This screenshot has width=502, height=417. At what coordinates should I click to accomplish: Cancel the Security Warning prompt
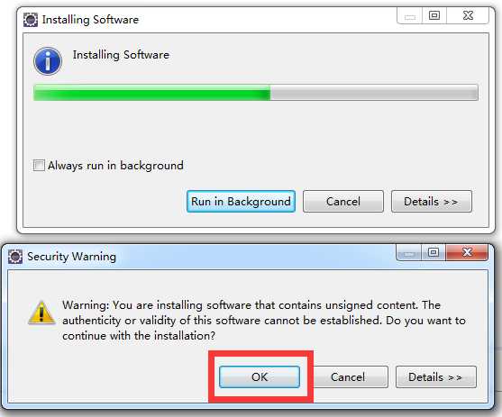(348, 377)
